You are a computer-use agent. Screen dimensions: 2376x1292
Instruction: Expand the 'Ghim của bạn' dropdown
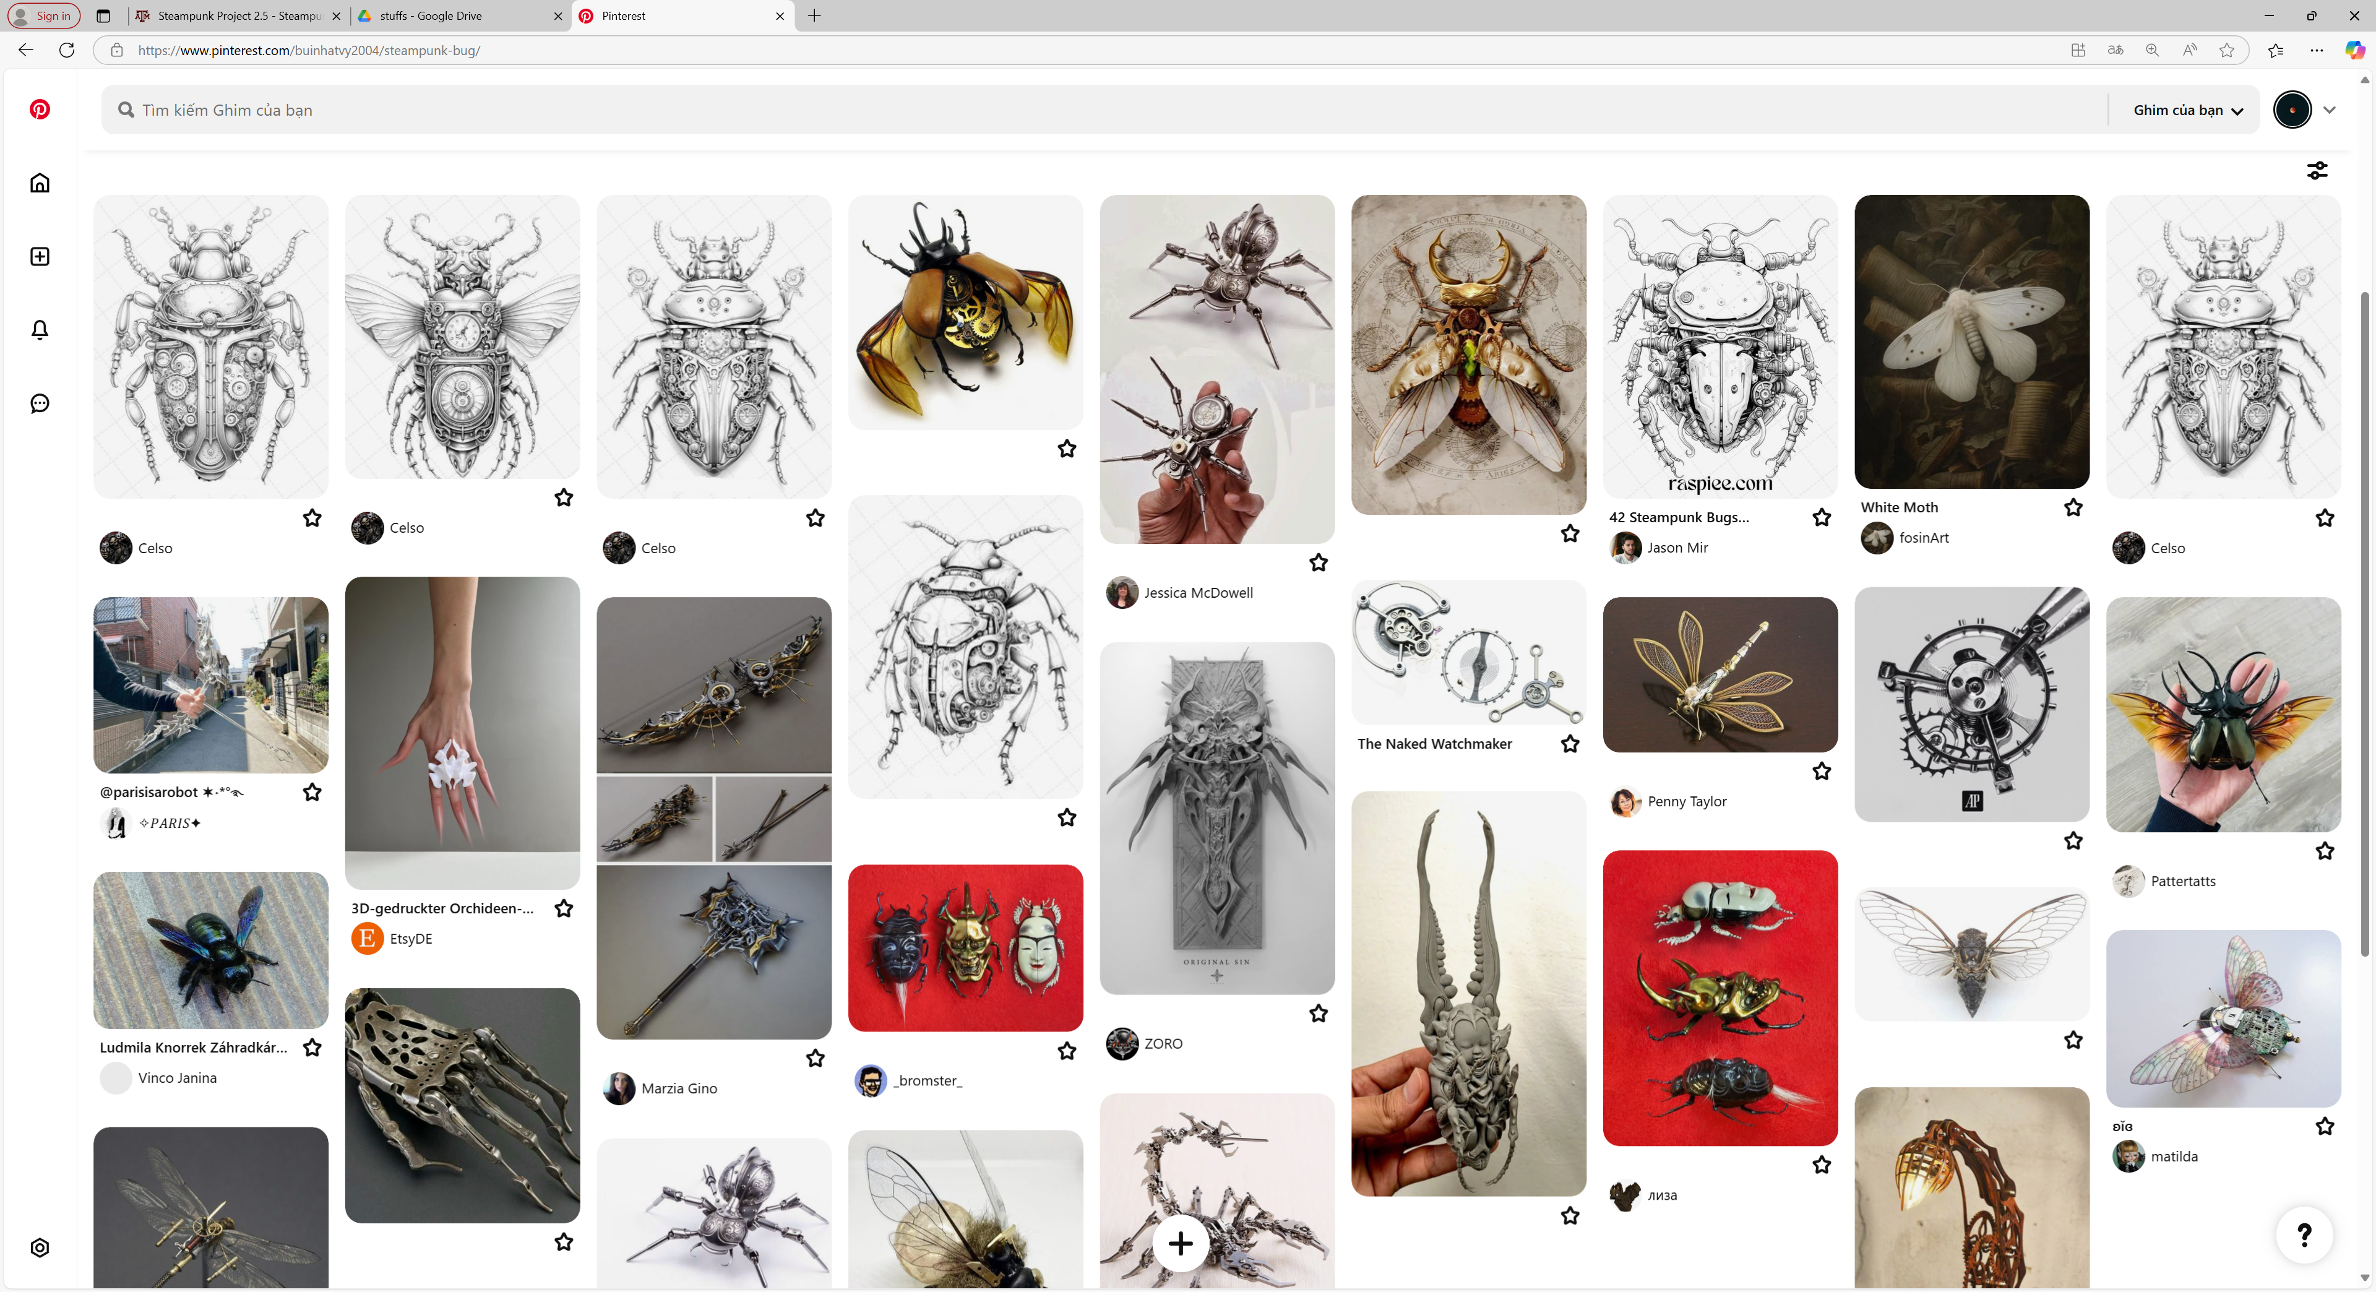pos(2188,110)
